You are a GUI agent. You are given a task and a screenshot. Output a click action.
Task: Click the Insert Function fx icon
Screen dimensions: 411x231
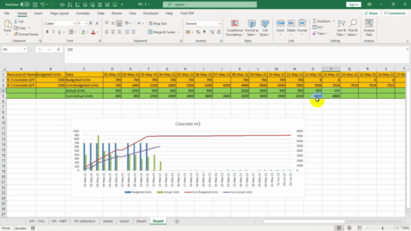pyautogui.click(x=58, y=49)
